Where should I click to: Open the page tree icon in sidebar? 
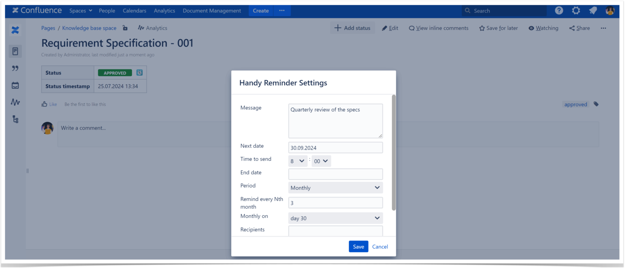15,119
